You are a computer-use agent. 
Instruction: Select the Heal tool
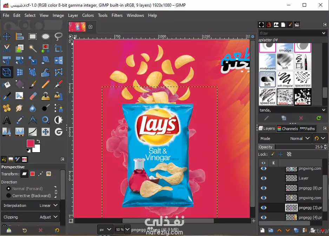[x=7, y=108]
